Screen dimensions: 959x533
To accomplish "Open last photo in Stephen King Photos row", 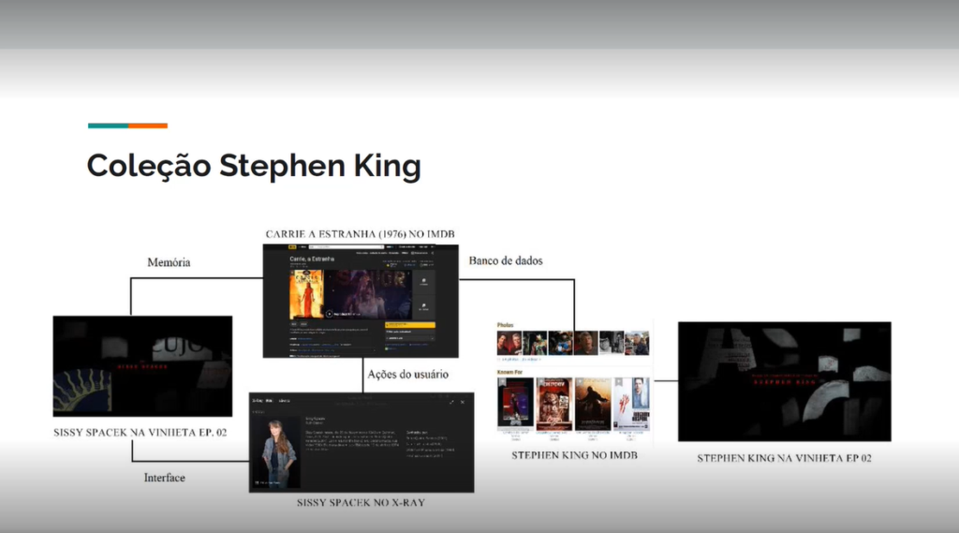I will pyautogui.click(x=637, y=343).
